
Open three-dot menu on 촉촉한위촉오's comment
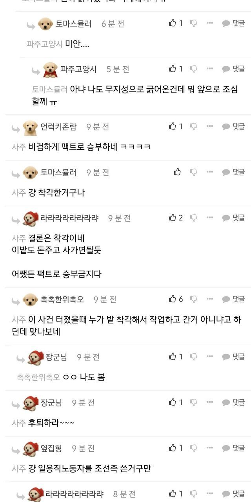[x=210, y=299]
